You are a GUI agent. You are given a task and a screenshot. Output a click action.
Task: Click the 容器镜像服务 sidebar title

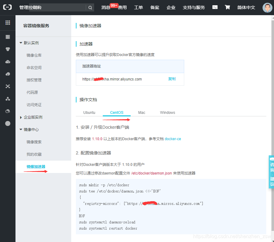tap(36, 26)
